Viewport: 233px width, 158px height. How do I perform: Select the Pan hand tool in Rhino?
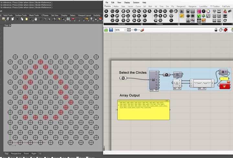coord(36,19)
